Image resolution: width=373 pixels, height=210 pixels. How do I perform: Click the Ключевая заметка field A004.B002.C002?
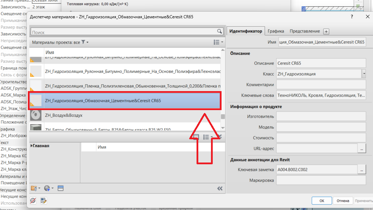point(317,170)
